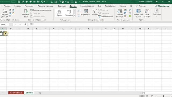The image size is (172, 97).
Task: Sort ascending A to Z icon
Action: pyautogui.click(x=80, y=11)
